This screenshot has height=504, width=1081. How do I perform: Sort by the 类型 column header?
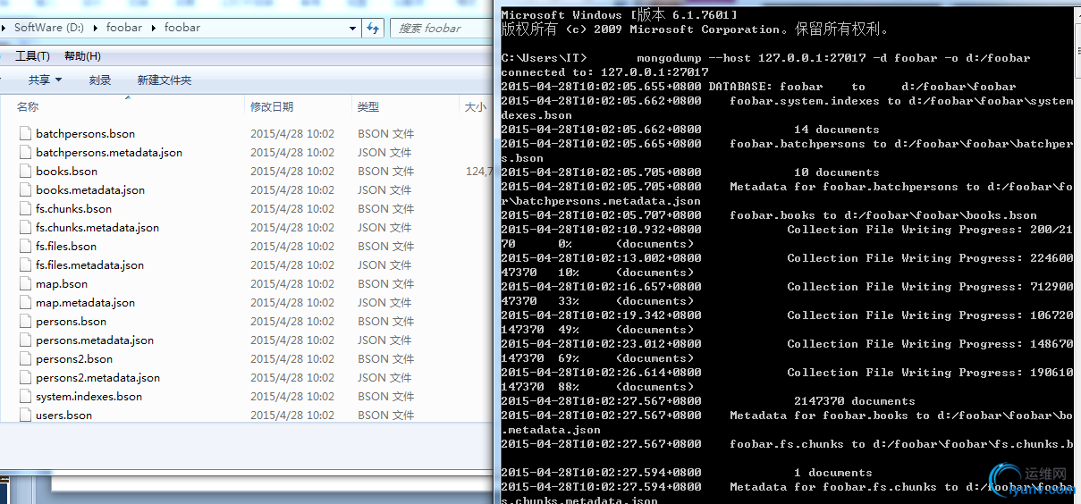[x=368, y=106]
